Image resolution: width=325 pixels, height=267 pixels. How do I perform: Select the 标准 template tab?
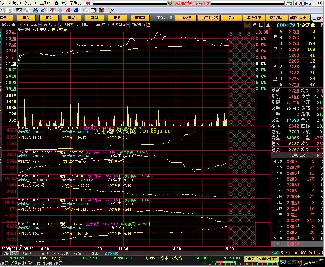click(77, 253)
